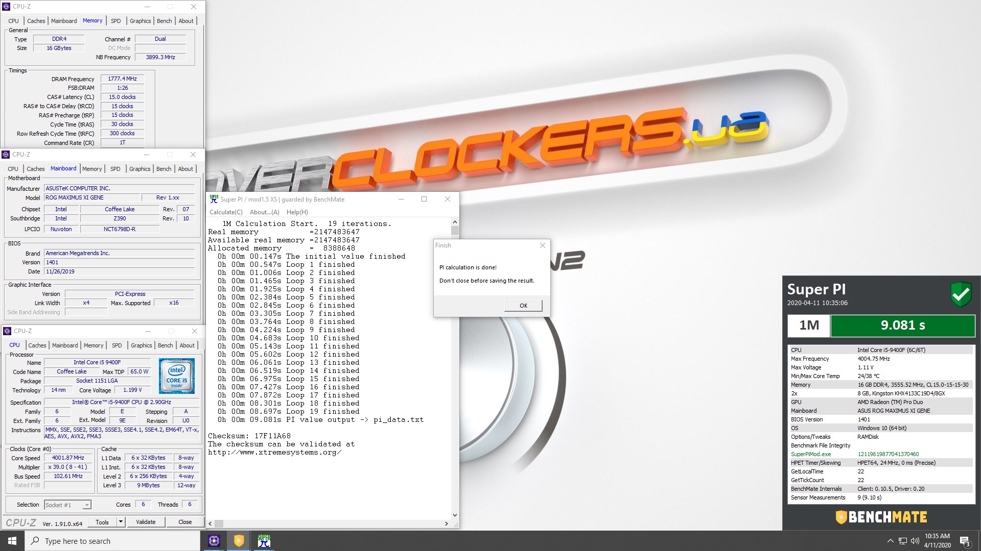Click the middle CPU-Z Mainboard window title icon

(x=6, y=155)
